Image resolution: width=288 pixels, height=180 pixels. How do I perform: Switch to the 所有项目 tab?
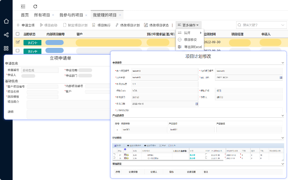coord(42,15)
